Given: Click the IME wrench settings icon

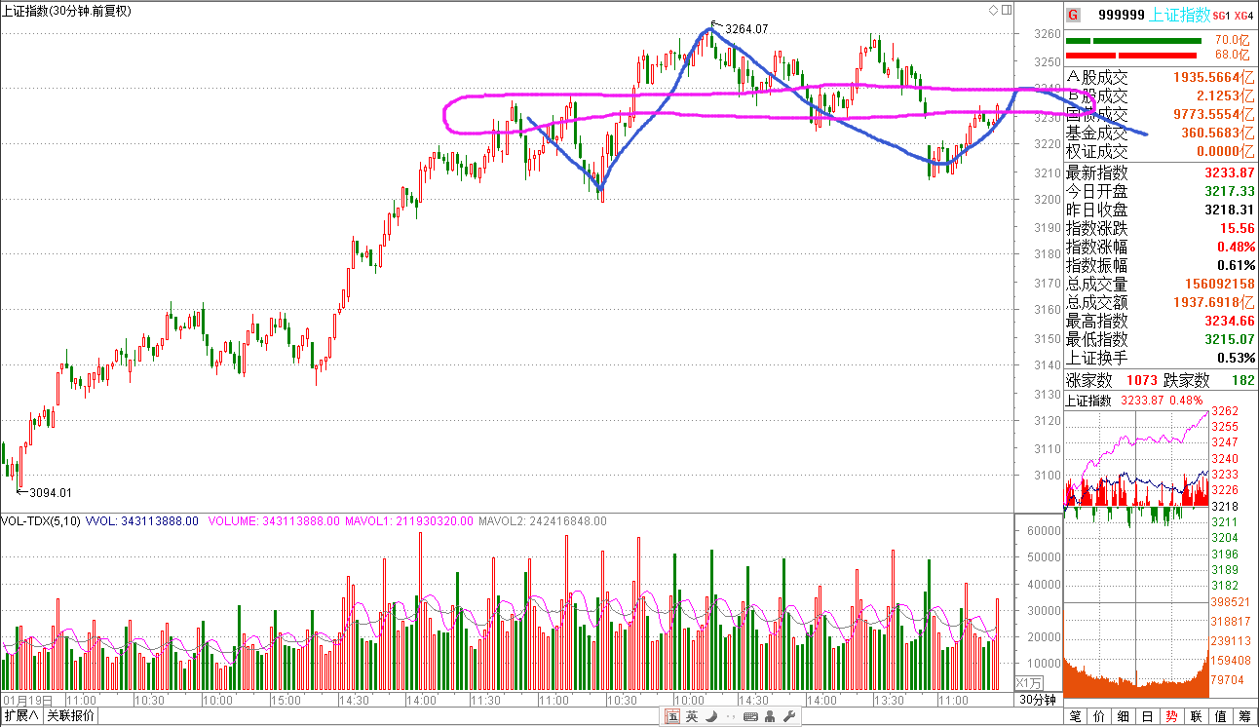Looking at the screenshot, I should [790, 717].
